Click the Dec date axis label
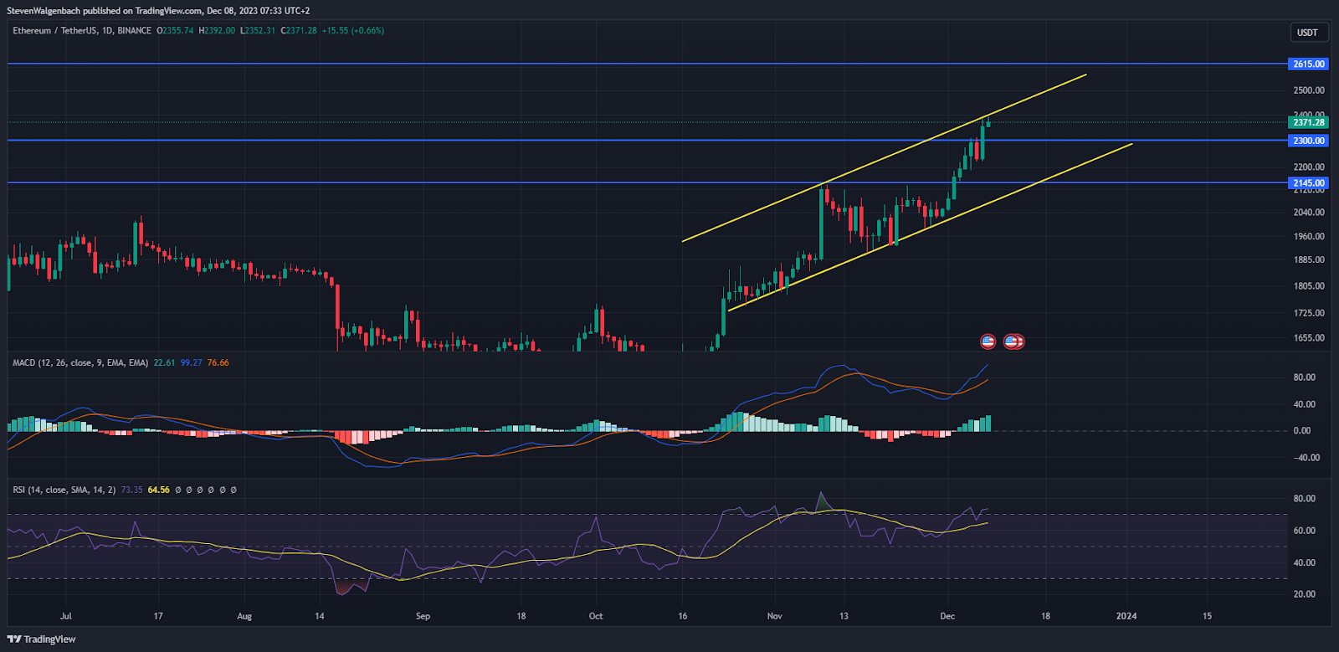The width and height of the screenshot is (1339, 652). click(x=947, y=616)
